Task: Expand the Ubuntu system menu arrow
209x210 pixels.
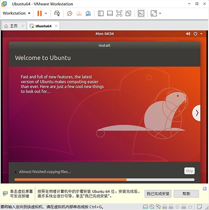Action: click(x=201, y=33)
